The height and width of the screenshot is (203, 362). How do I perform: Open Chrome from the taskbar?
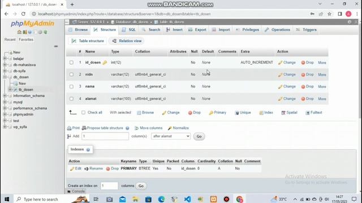[x=239, y=199]
